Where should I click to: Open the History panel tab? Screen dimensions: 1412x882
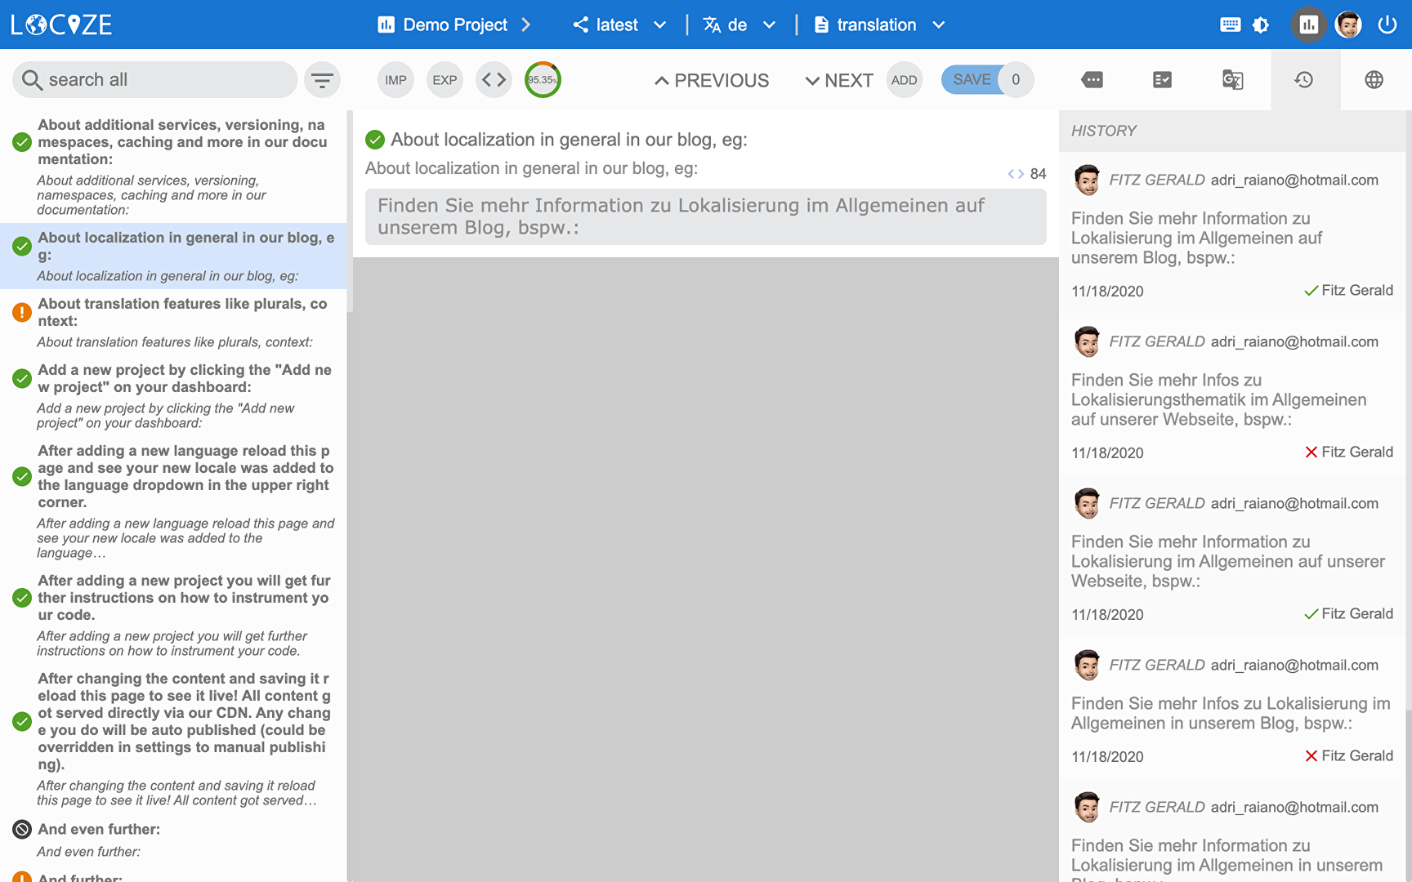[1304, 80]
